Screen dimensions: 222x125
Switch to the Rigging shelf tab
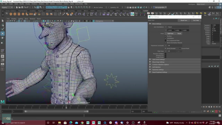41,11
